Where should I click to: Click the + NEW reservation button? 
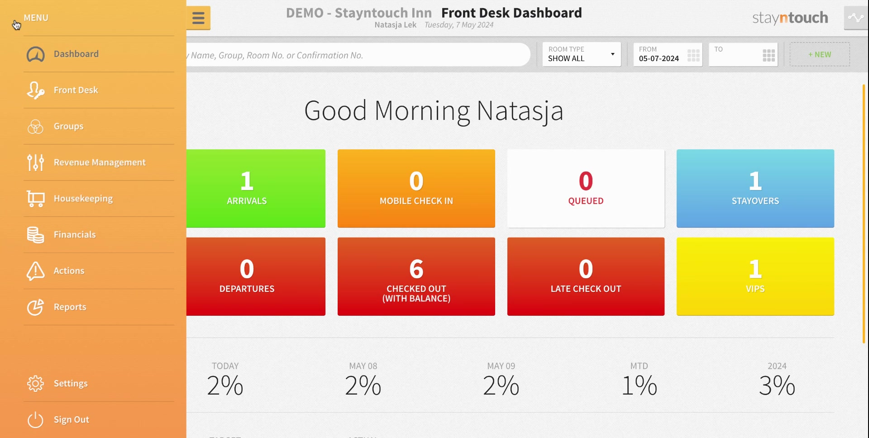[820, 54]
